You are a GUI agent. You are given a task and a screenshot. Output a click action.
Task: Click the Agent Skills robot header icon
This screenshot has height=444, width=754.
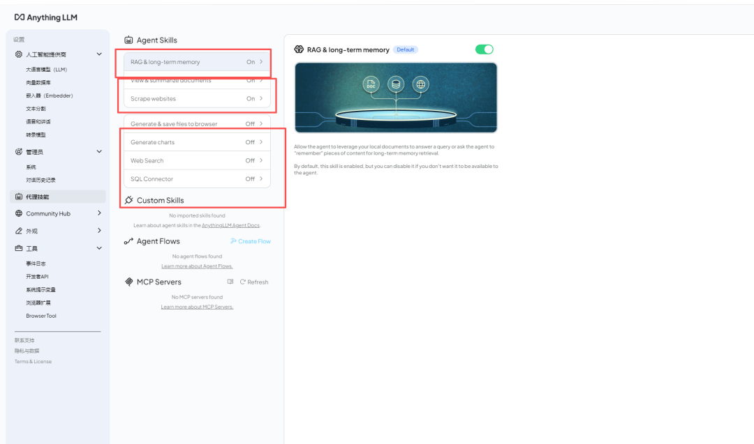[x=128, y=40]
